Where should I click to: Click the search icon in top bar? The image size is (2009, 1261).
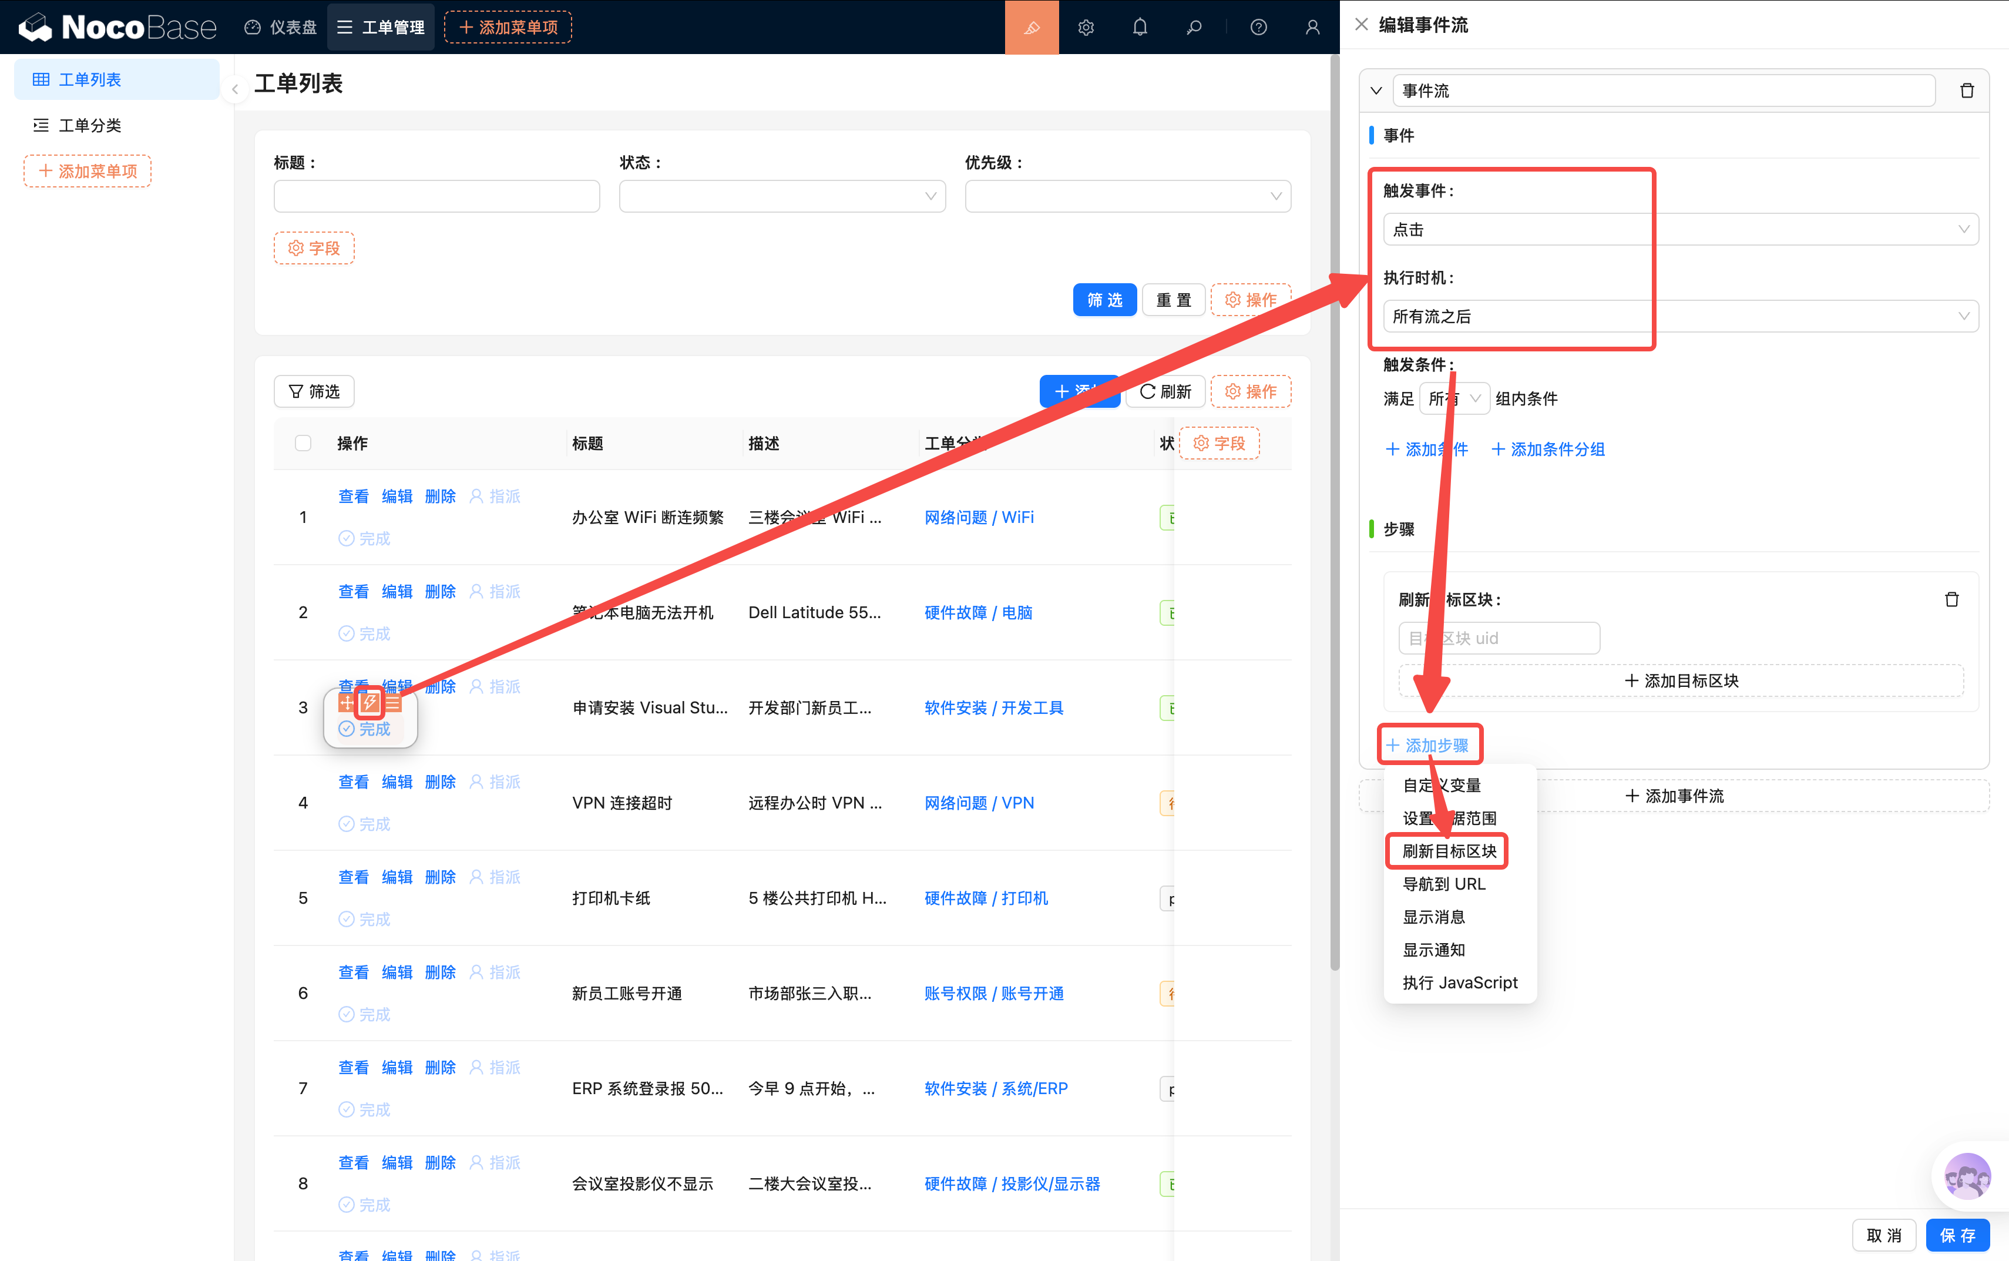click(x=1194, y=28)
